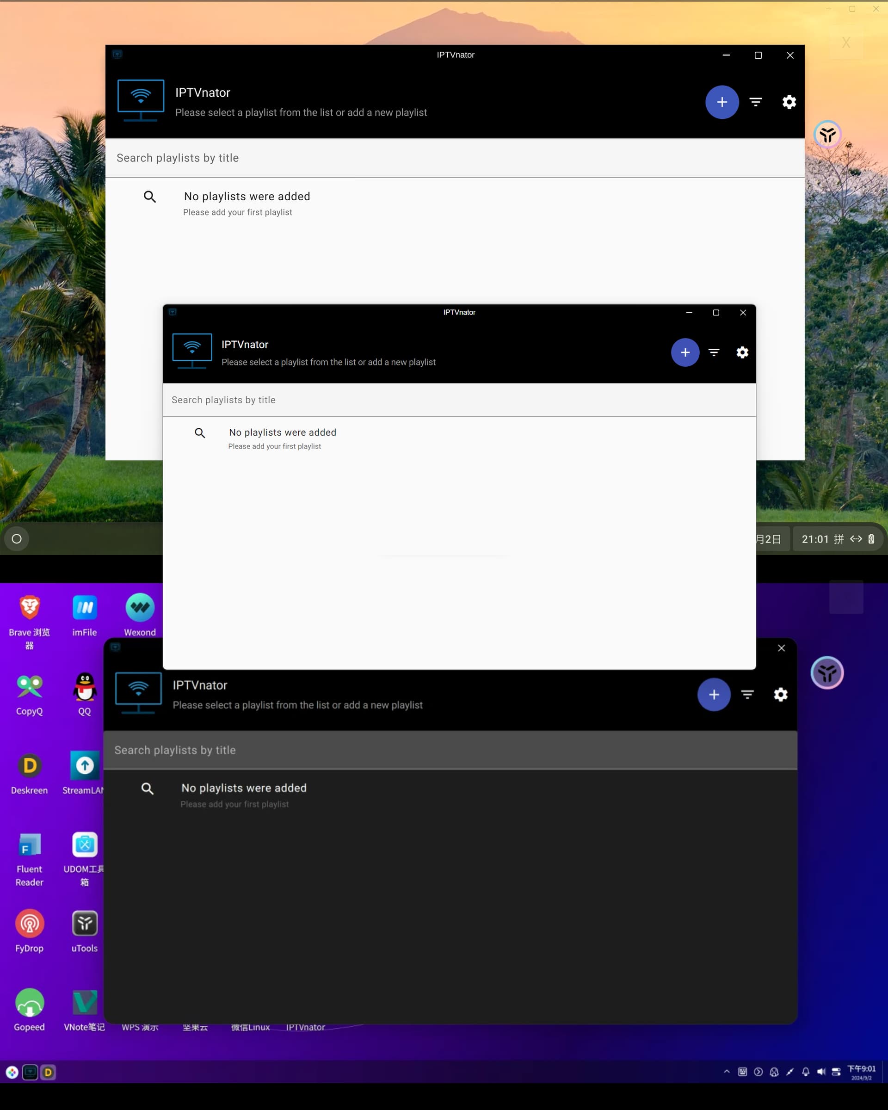The image size is (888, 1110).
Task: Click add playlist plus button in topmost back window
Action: [721, 102]
